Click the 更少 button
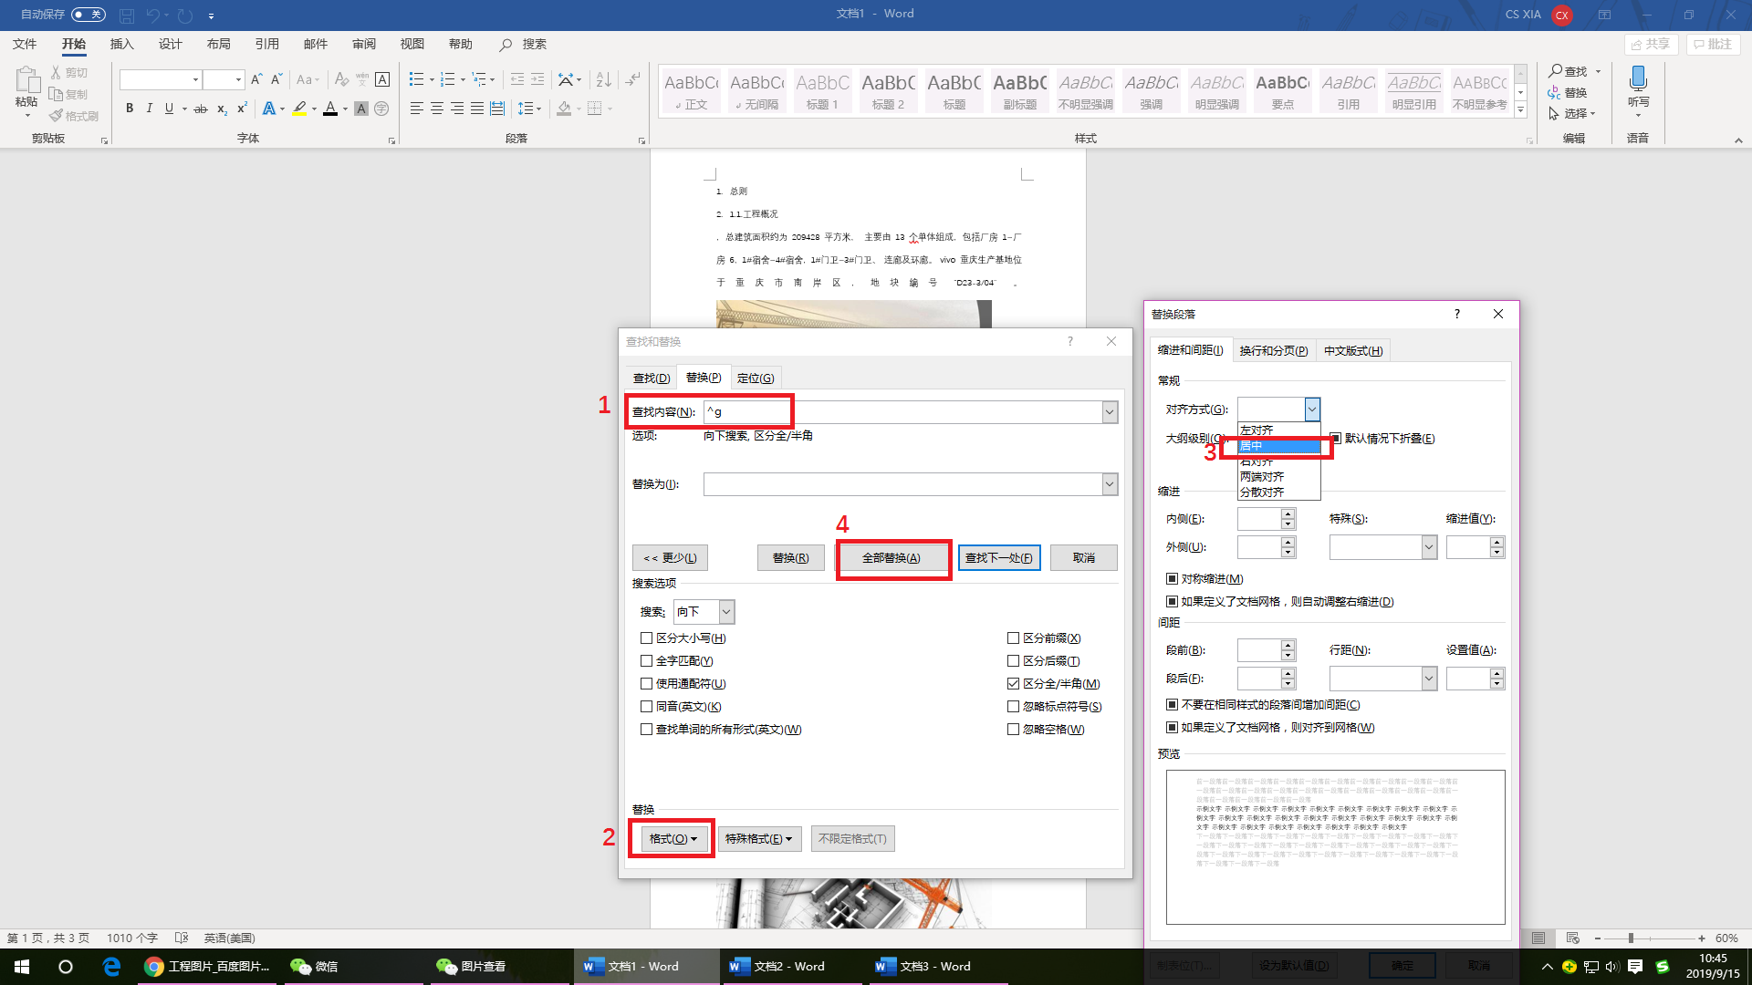 point(670,558)
